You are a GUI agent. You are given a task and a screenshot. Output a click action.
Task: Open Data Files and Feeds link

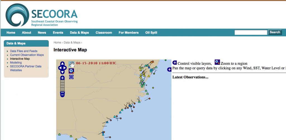(x=24, y=51)
